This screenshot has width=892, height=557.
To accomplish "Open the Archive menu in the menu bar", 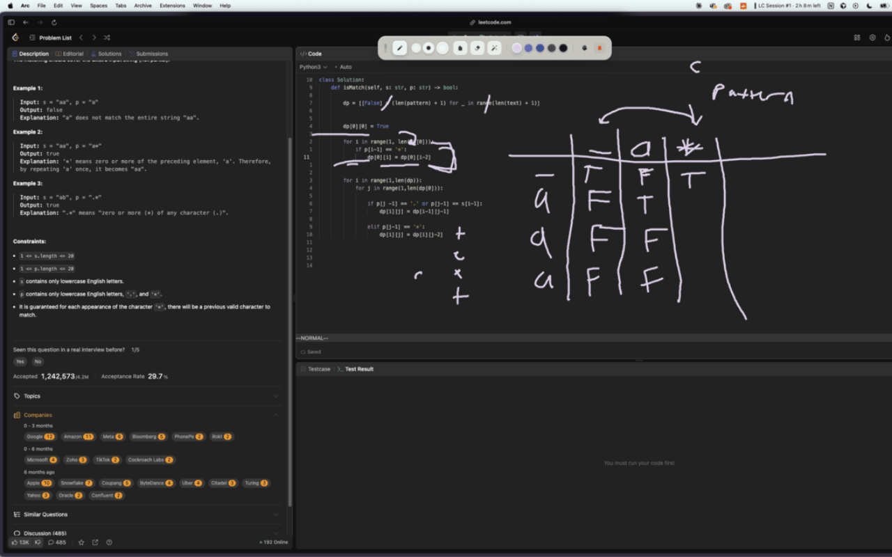I will point(143,6).
